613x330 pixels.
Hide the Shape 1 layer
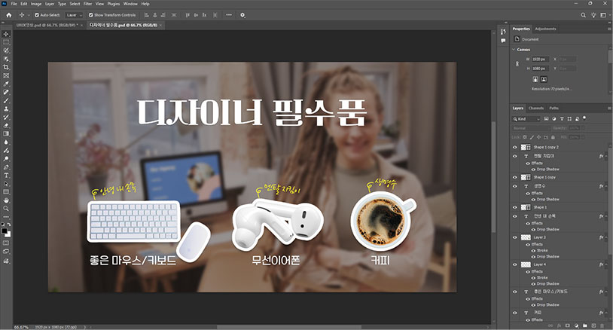pyautogui.click(x=515, y=207)
